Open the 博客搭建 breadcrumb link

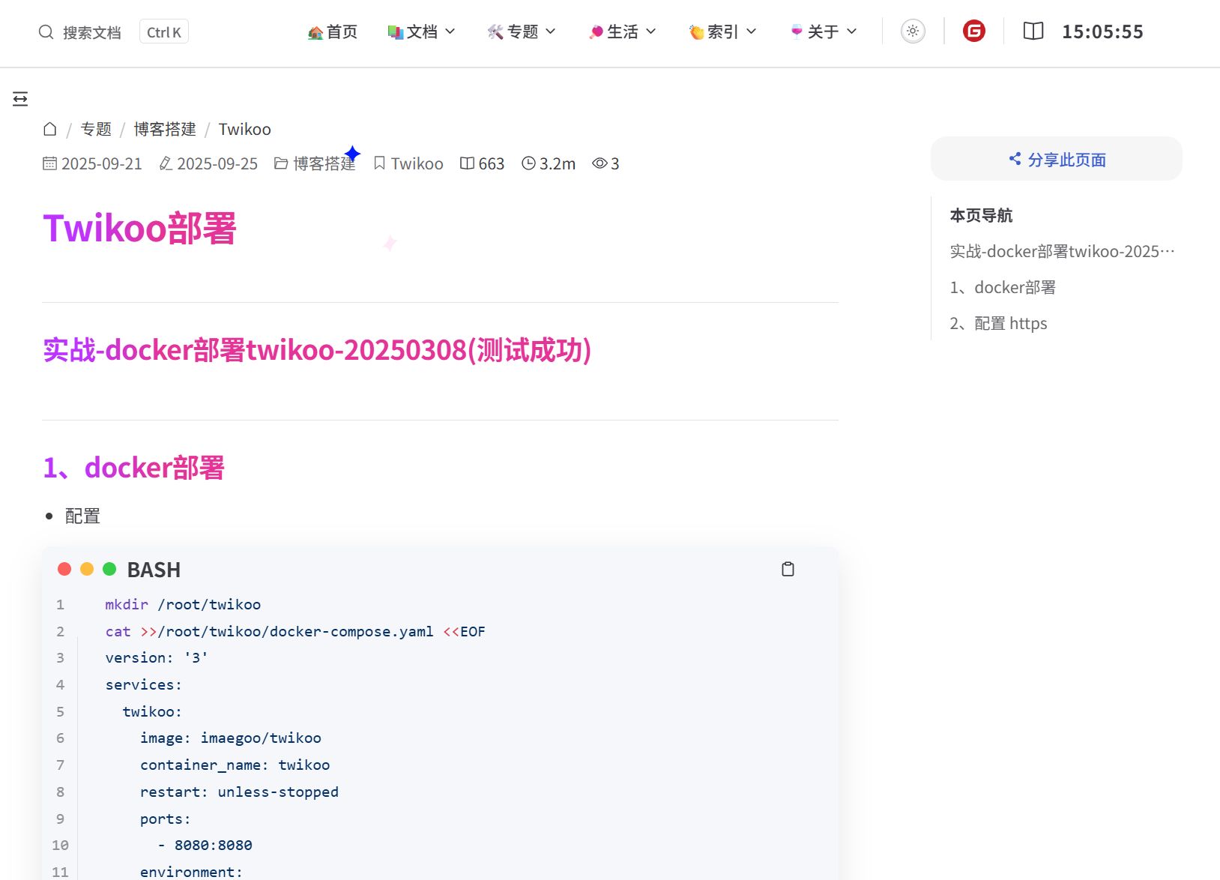click(x=165, y=129)
